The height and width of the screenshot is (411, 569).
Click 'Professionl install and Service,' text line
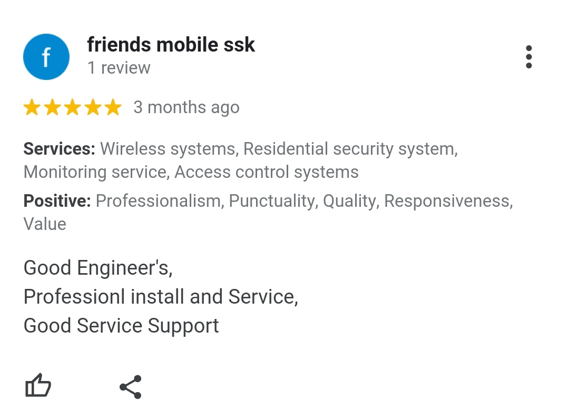pos(161,297)
